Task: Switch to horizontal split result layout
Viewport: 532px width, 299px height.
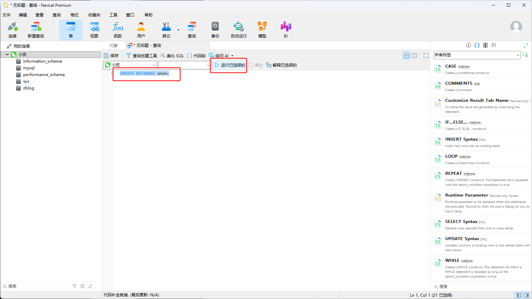Action: point(407,56)
